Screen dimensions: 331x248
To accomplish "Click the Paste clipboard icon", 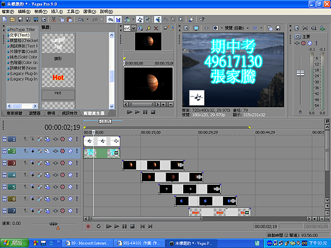I will point(70,20).
